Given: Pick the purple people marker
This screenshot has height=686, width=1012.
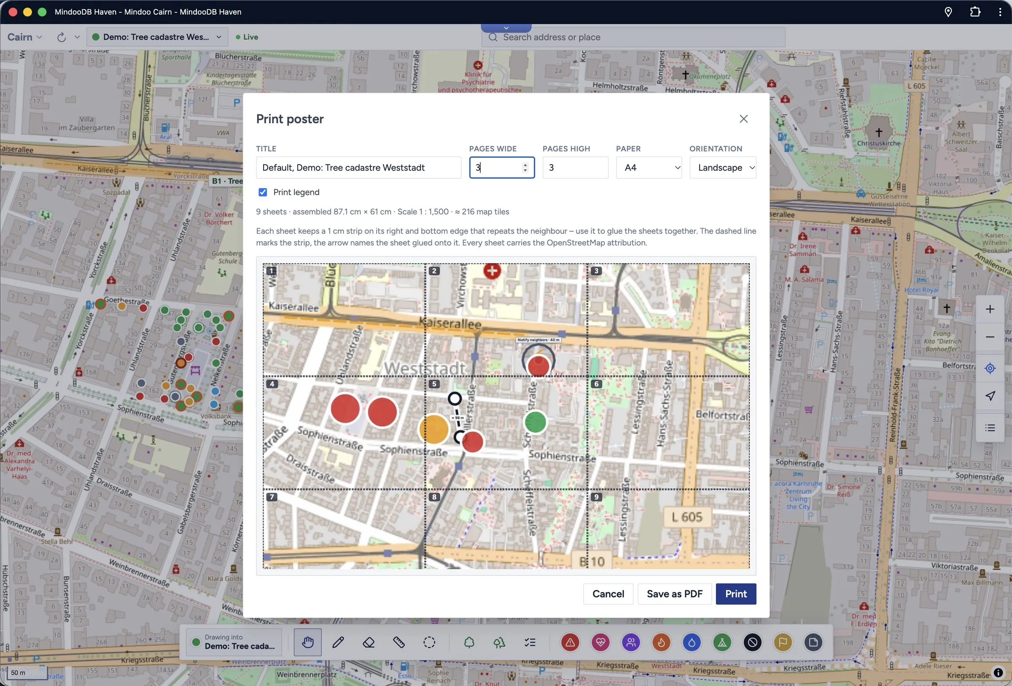Looking at the screenshot, I should click(x=631, y=642).
